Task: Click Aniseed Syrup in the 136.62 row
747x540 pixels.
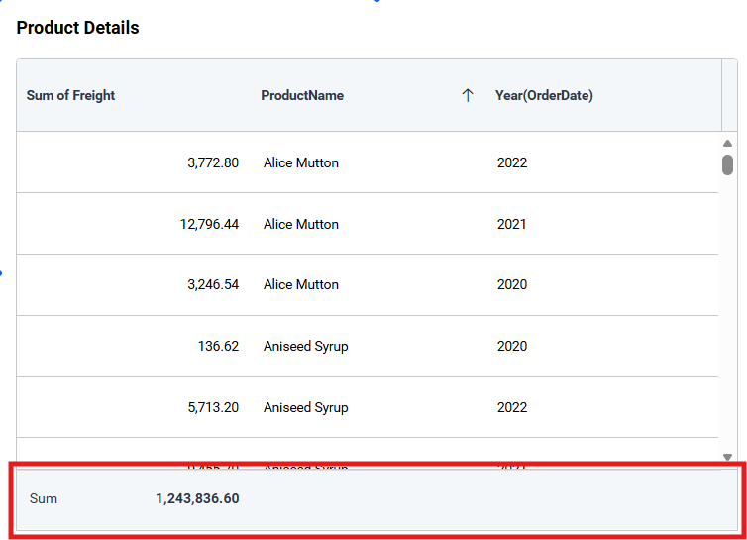Action: click(x=305, y=347)
